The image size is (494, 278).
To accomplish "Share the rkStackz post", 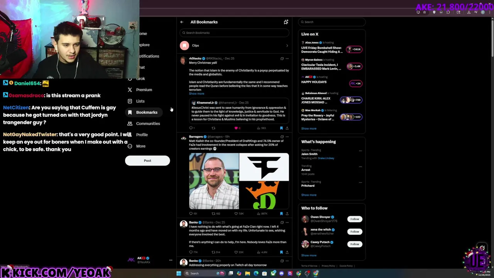I will click(x=287, y=128).
